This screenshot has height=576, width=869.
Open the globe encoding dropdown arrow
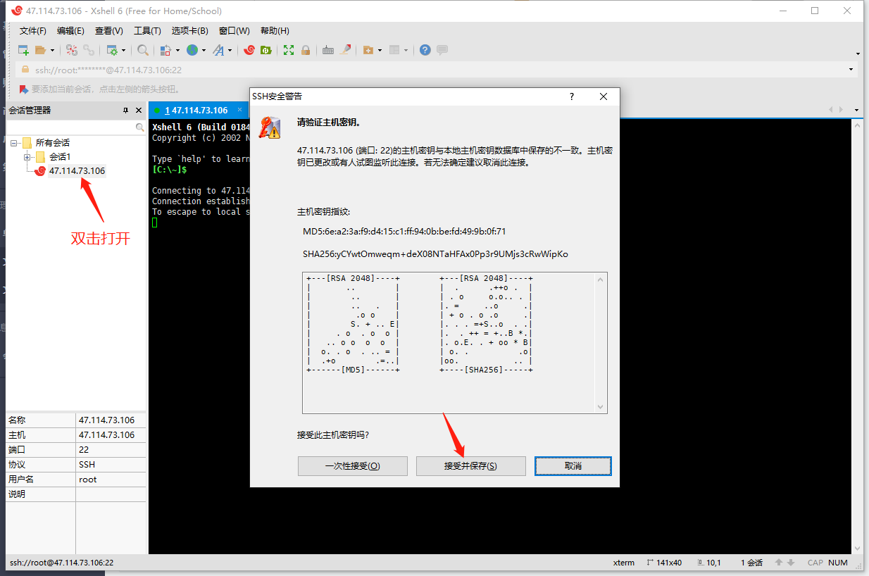[204, 50]
